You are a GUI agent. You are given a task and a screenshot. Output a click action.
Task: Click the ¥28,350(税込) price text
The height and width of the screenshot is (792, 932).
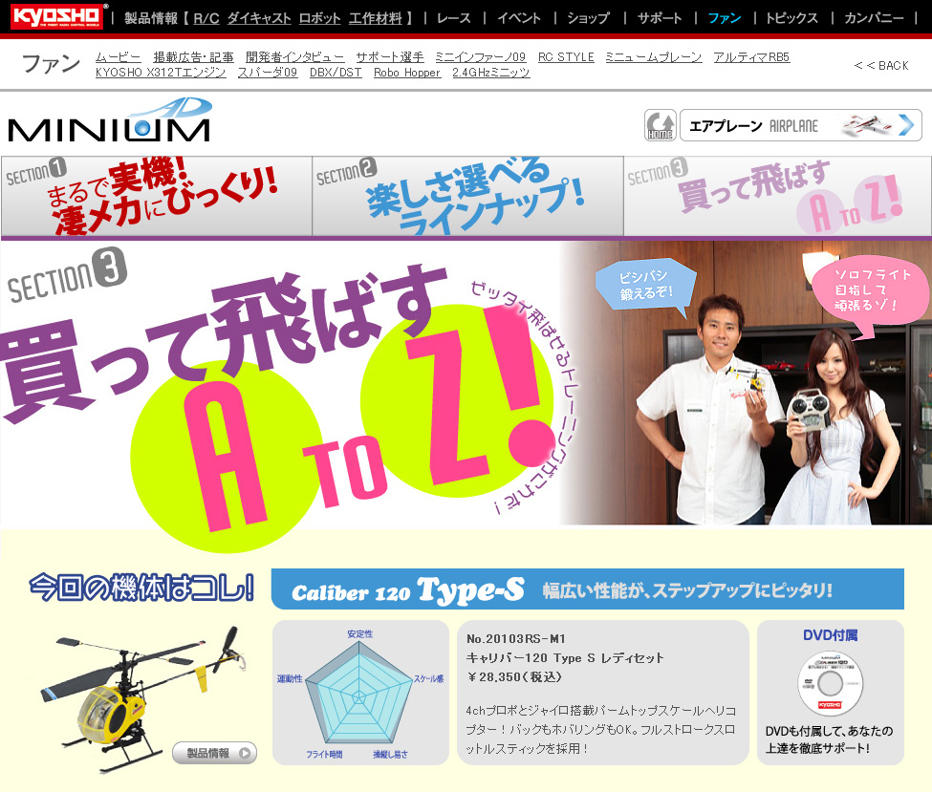point(514,676)
